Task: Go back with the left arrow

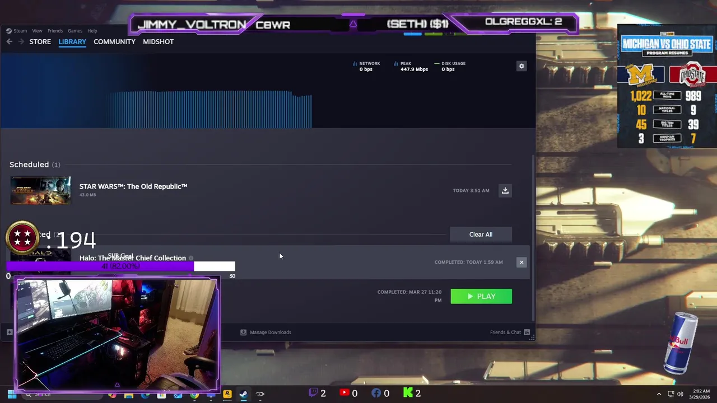Action: coord(9,41)
